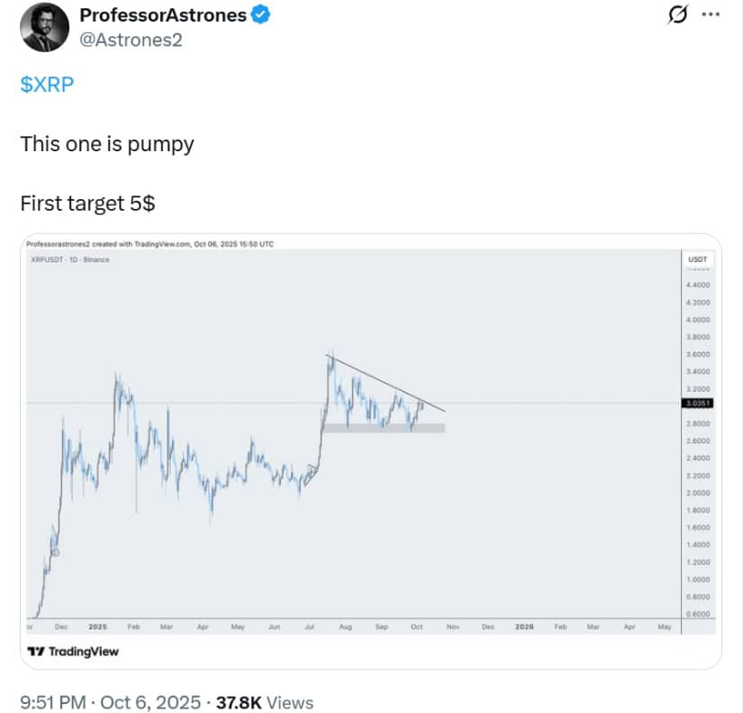
Task: Open the three-dot more options menu
Action: click(711, 15)
